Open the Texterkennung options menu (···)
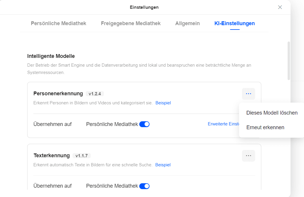This screenshot has width=304, height=197. pos(248,155)
